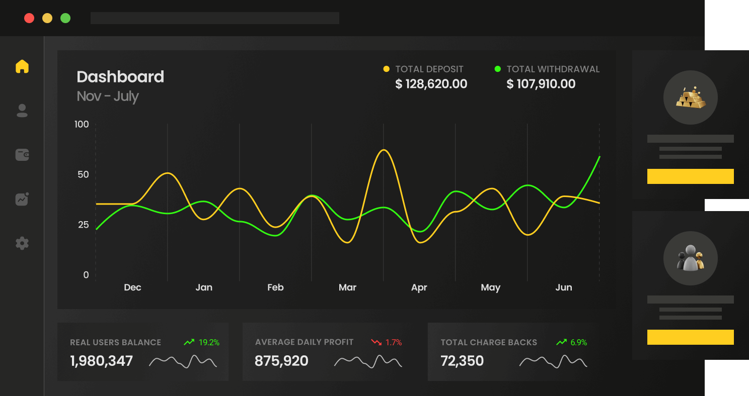Viewport: 749px width, 396px height.
Task: Click the Mar month label
Action: point(347,287)
